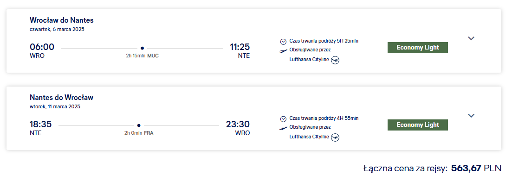
Task: Click the airplane icon in outbound flight card
Action: coord(284,51)
